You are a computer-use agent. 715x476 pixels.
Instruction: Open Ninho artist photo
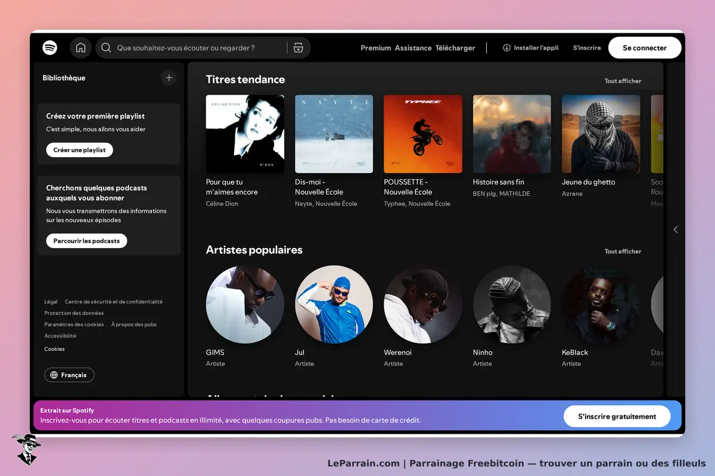pyautogui.click(x=512, y=304)
